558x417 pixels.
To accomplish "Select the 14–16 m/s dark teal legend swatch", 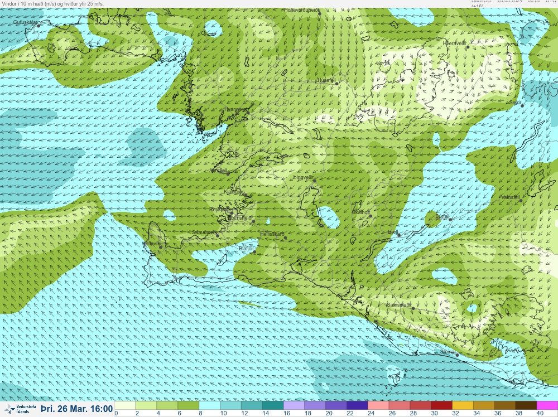I will coord(273,405).
